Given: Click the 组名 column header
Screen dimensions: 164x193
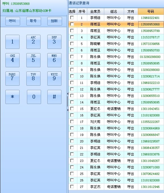Looking at the screenshot, I should pyautogui.click(x=114, y=12).
